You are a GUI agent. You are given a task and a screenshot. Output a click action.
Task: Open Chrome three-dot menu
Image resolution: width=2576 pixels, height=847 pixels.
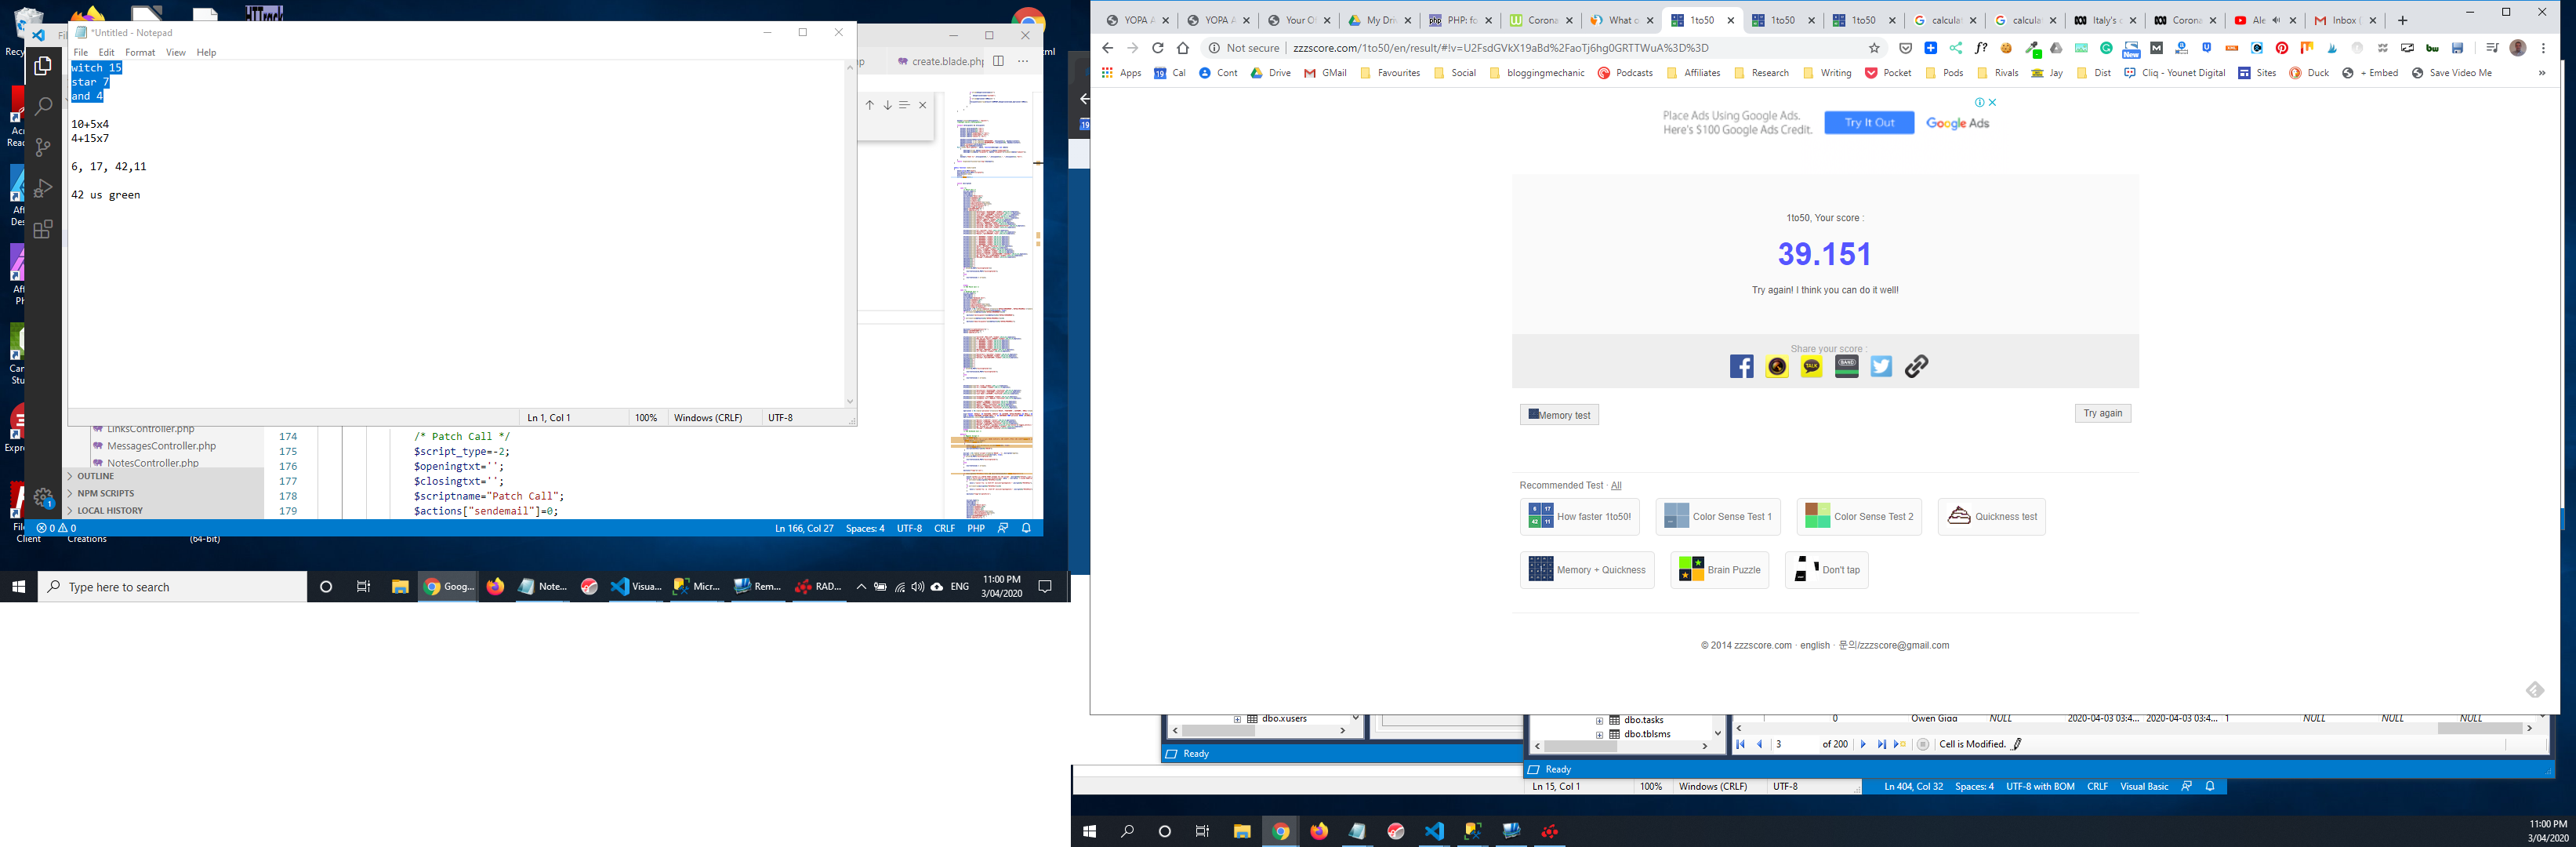tap(2543, 48)
